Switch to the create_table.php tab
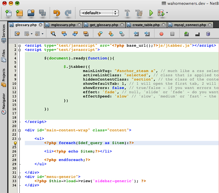Screen dimensions: 219x193 pyautogui.click(x=146, y=25)
